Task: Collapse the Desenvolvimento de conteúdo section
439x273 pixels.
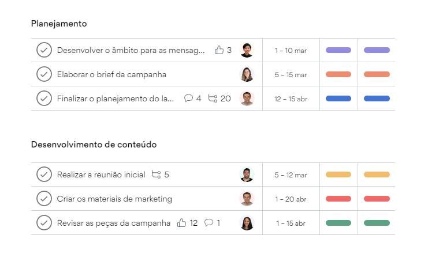Action: 94,145
